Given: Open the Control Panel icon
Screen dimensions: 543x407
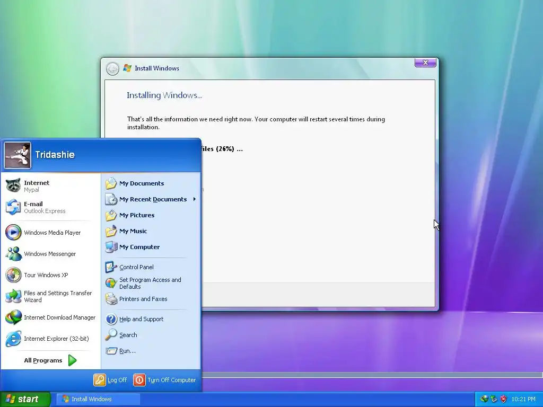Looking at the screenshot, I should (111, 267).
